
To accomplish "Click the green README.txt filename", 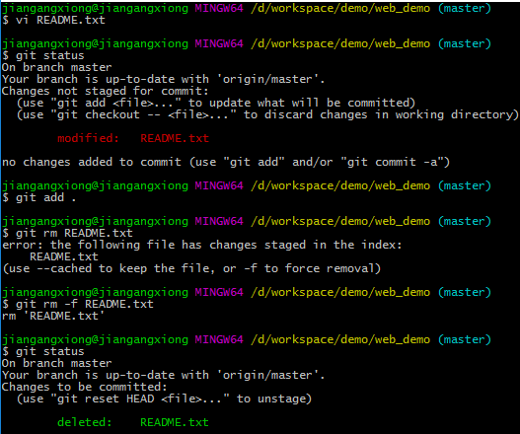I will pos(175,422).
